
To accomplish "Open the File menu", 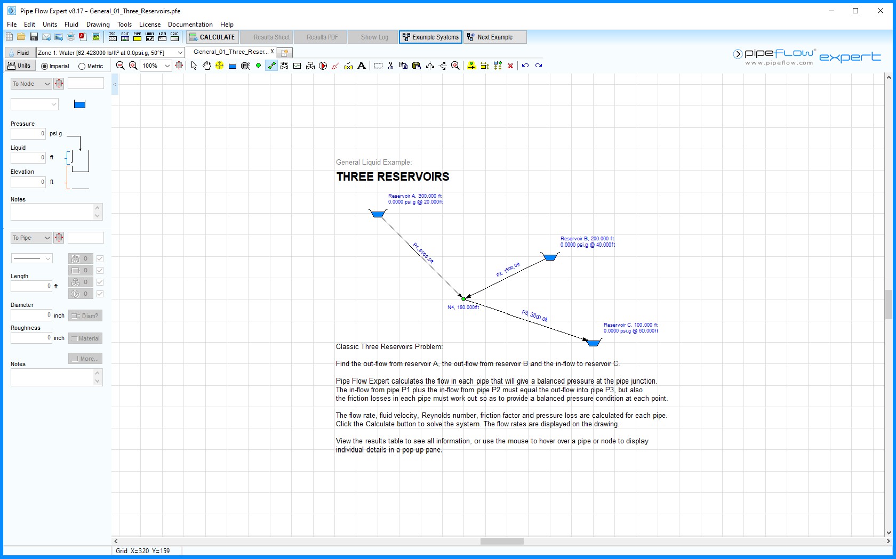I will [x=12, y=25].
